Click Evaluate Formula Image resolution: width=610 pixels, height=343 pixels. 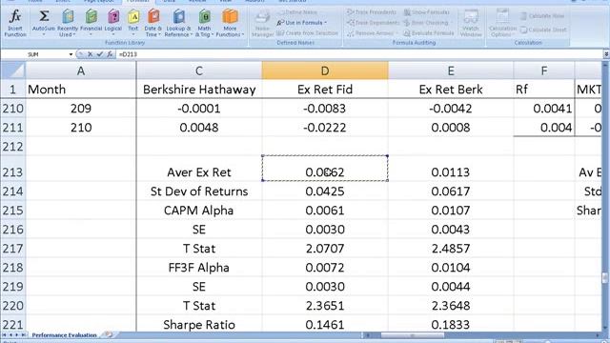429,33
